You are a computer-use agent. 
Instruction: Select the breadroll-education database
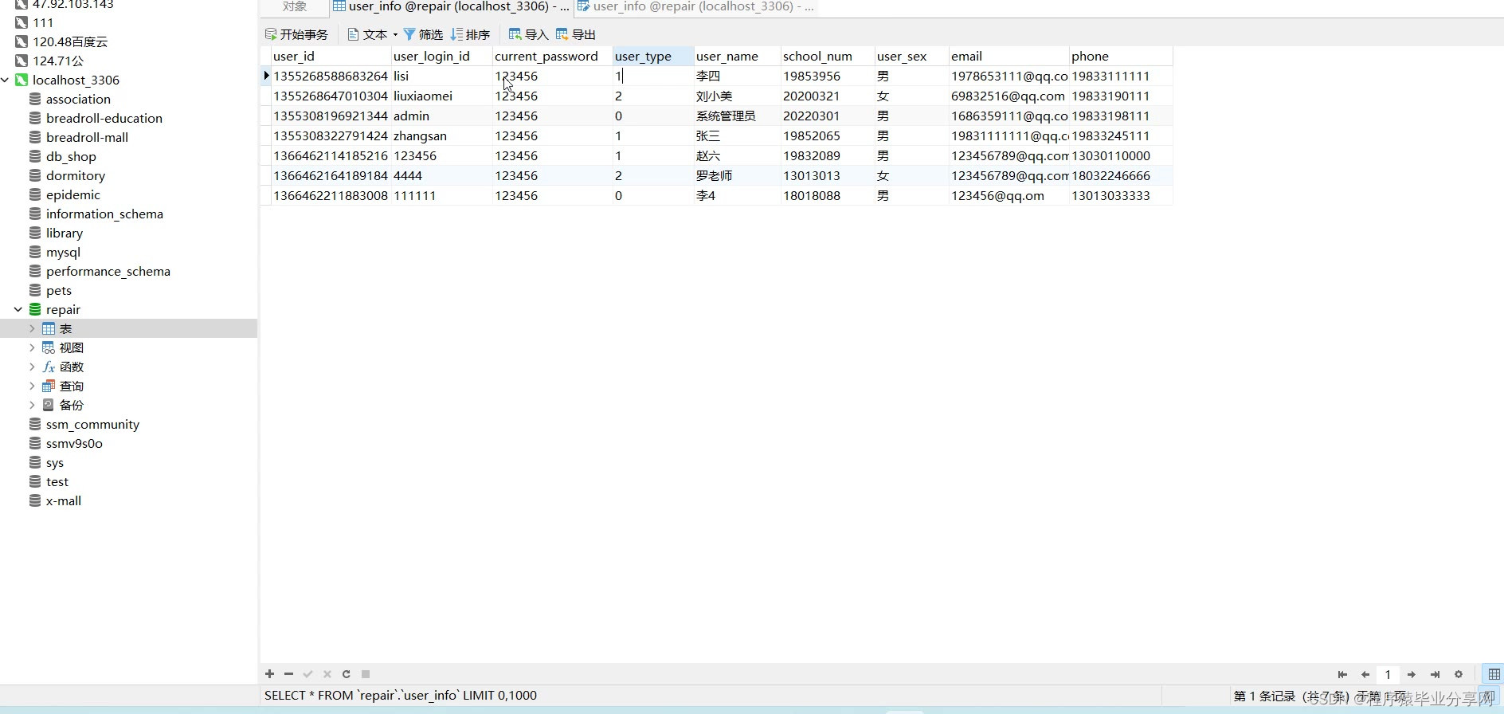pyautogui.click(x=104, y=118)
